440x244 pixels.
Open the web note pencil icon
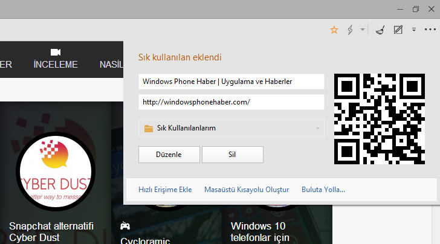pos(398,30)
